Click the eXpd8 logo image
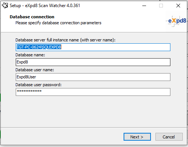The width and height of the screenshot is (188, 147). tap(176, 21)
